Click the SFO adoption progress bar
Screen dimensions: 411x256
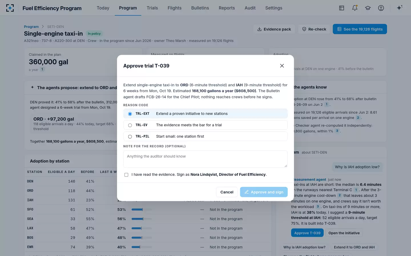[142, 210]
